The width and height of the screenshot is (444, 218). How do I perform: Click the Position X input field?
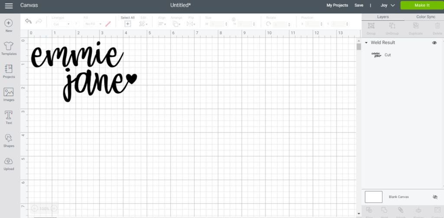pyautogui.click(x=313, y=24)
